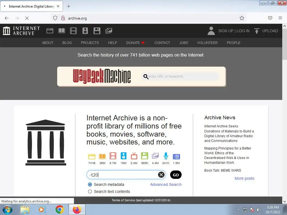The image size is (287, 215).
Task: Open the BLOG menu item
Action: point(67,43)
